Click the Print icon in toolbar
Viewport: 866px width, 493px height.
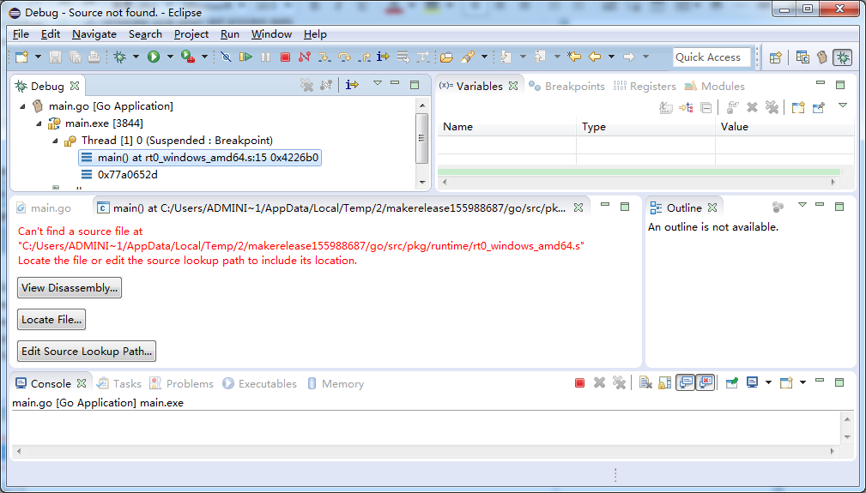tap(94, 57)
